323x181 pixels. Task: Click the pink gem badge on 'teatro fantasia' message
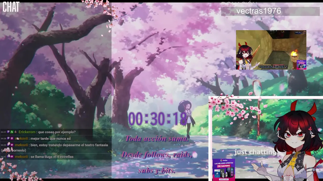coord(12,145)
